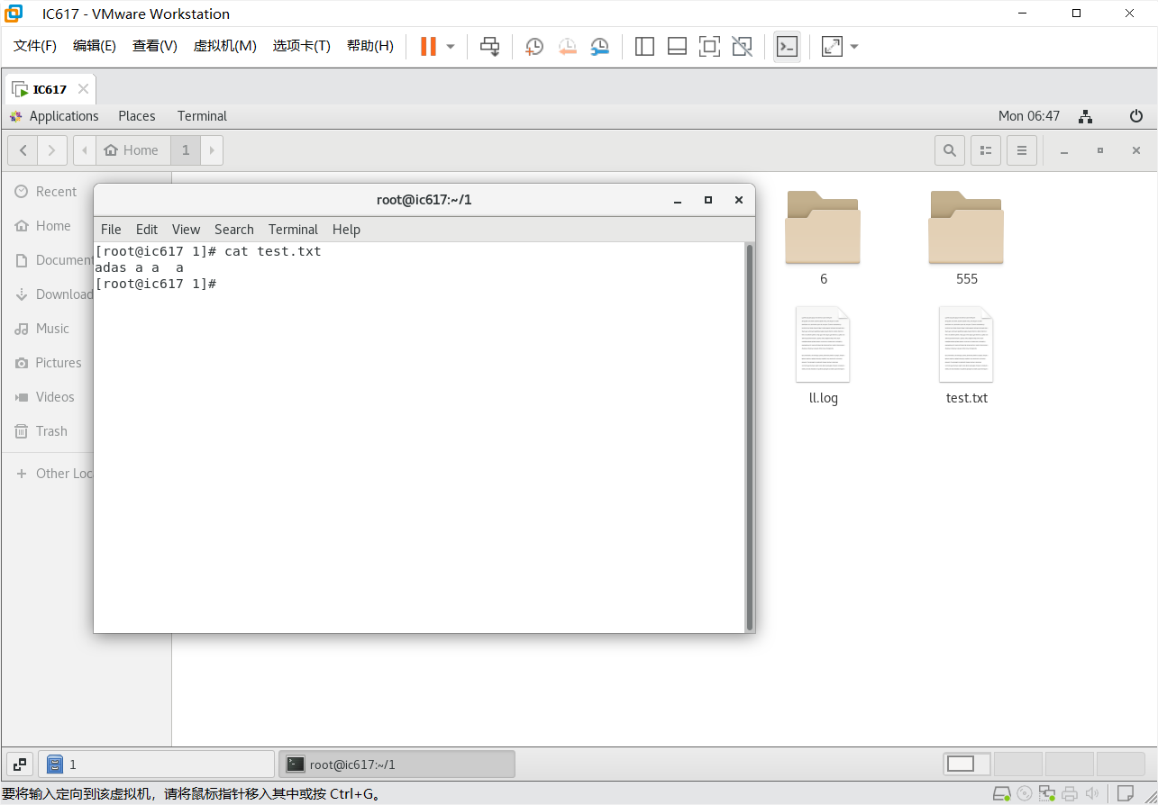Click Terminal in the GNOME top panel
Screen dimensions: 1158x805
pyautogui.click(x=202, y=116)
